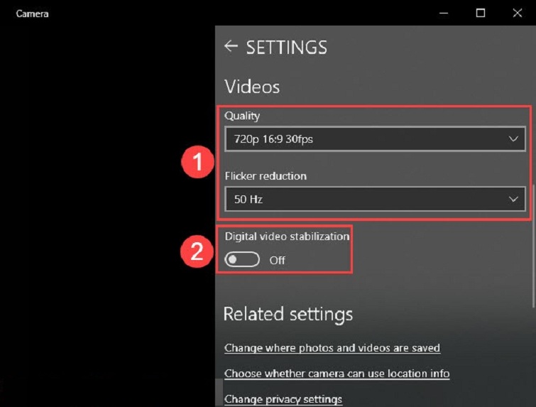Open Choose whether camera can use location info

(x=337, y=374)
